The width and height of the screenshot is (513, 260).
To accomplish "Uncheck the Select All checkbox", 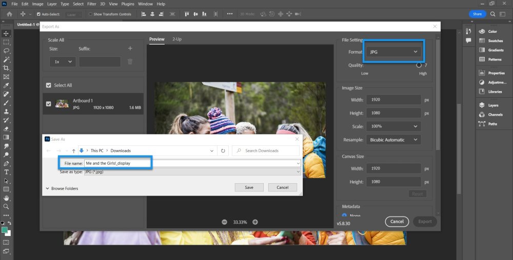I will (49, 85).
